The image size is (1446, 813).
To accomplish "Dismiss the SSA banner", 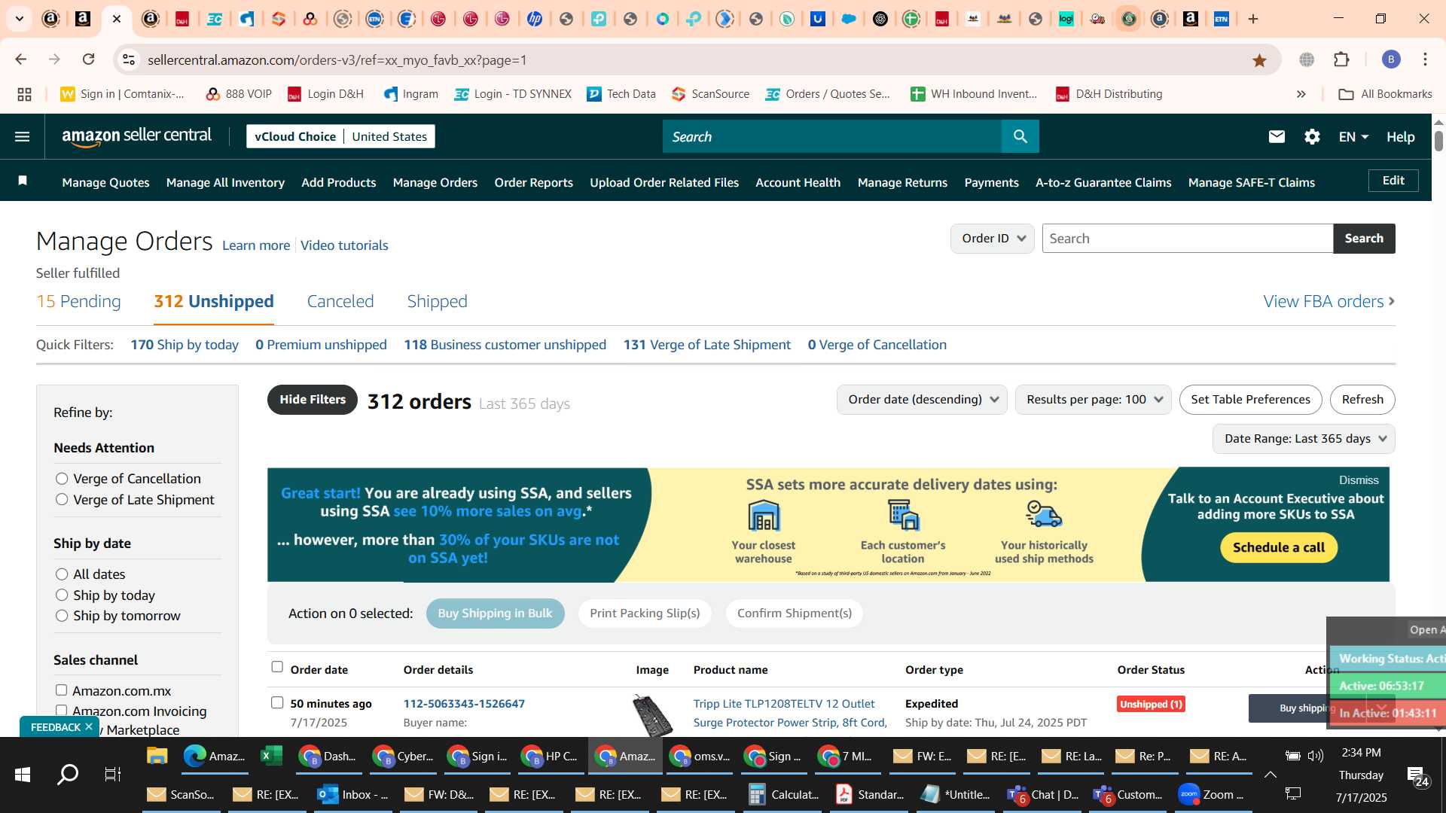I will [x=1359, y=480].
